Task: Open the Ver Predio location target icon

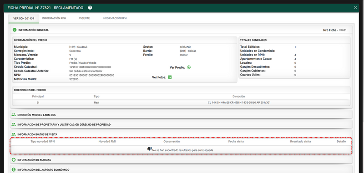Action: [189, 67]
